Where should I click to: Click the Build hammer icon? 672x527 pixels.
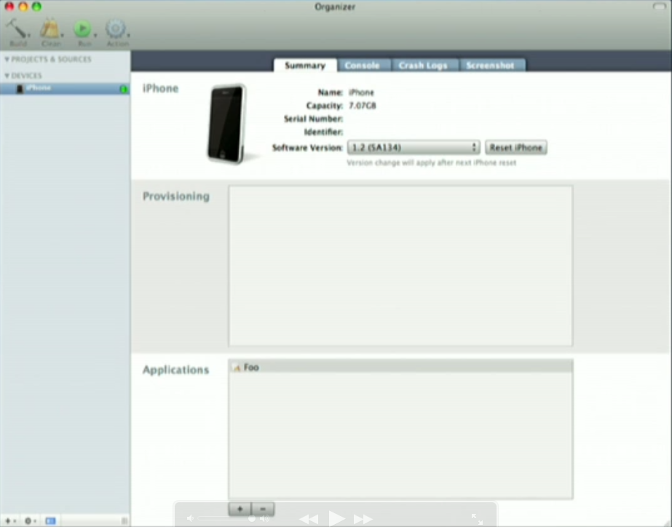pyautogui.click(x=17, y=29)
